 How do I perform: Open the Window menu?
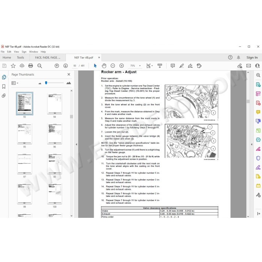click(x=34, y=52)
